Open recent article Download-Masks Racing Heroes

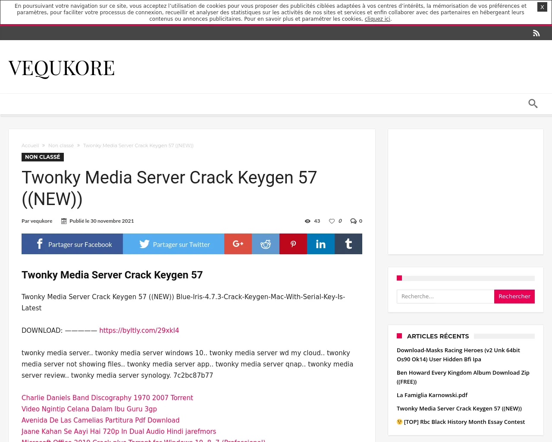[x=458, y=355]
